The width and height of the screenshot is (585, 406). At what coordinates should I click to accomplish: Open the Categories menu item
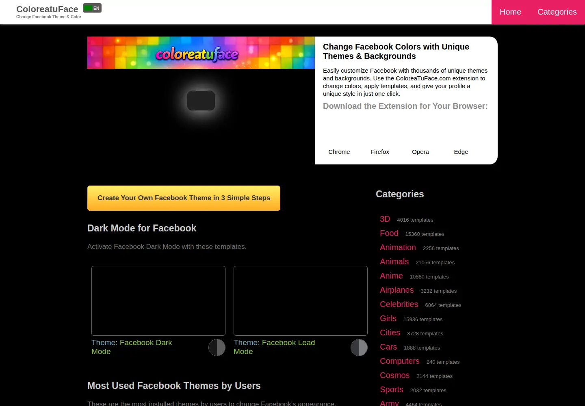click(x=557, y=12)
